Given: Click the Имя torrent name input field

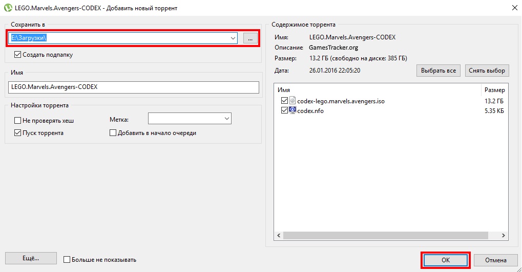Looking at the screenshot, I should click(x=134, y=87).
